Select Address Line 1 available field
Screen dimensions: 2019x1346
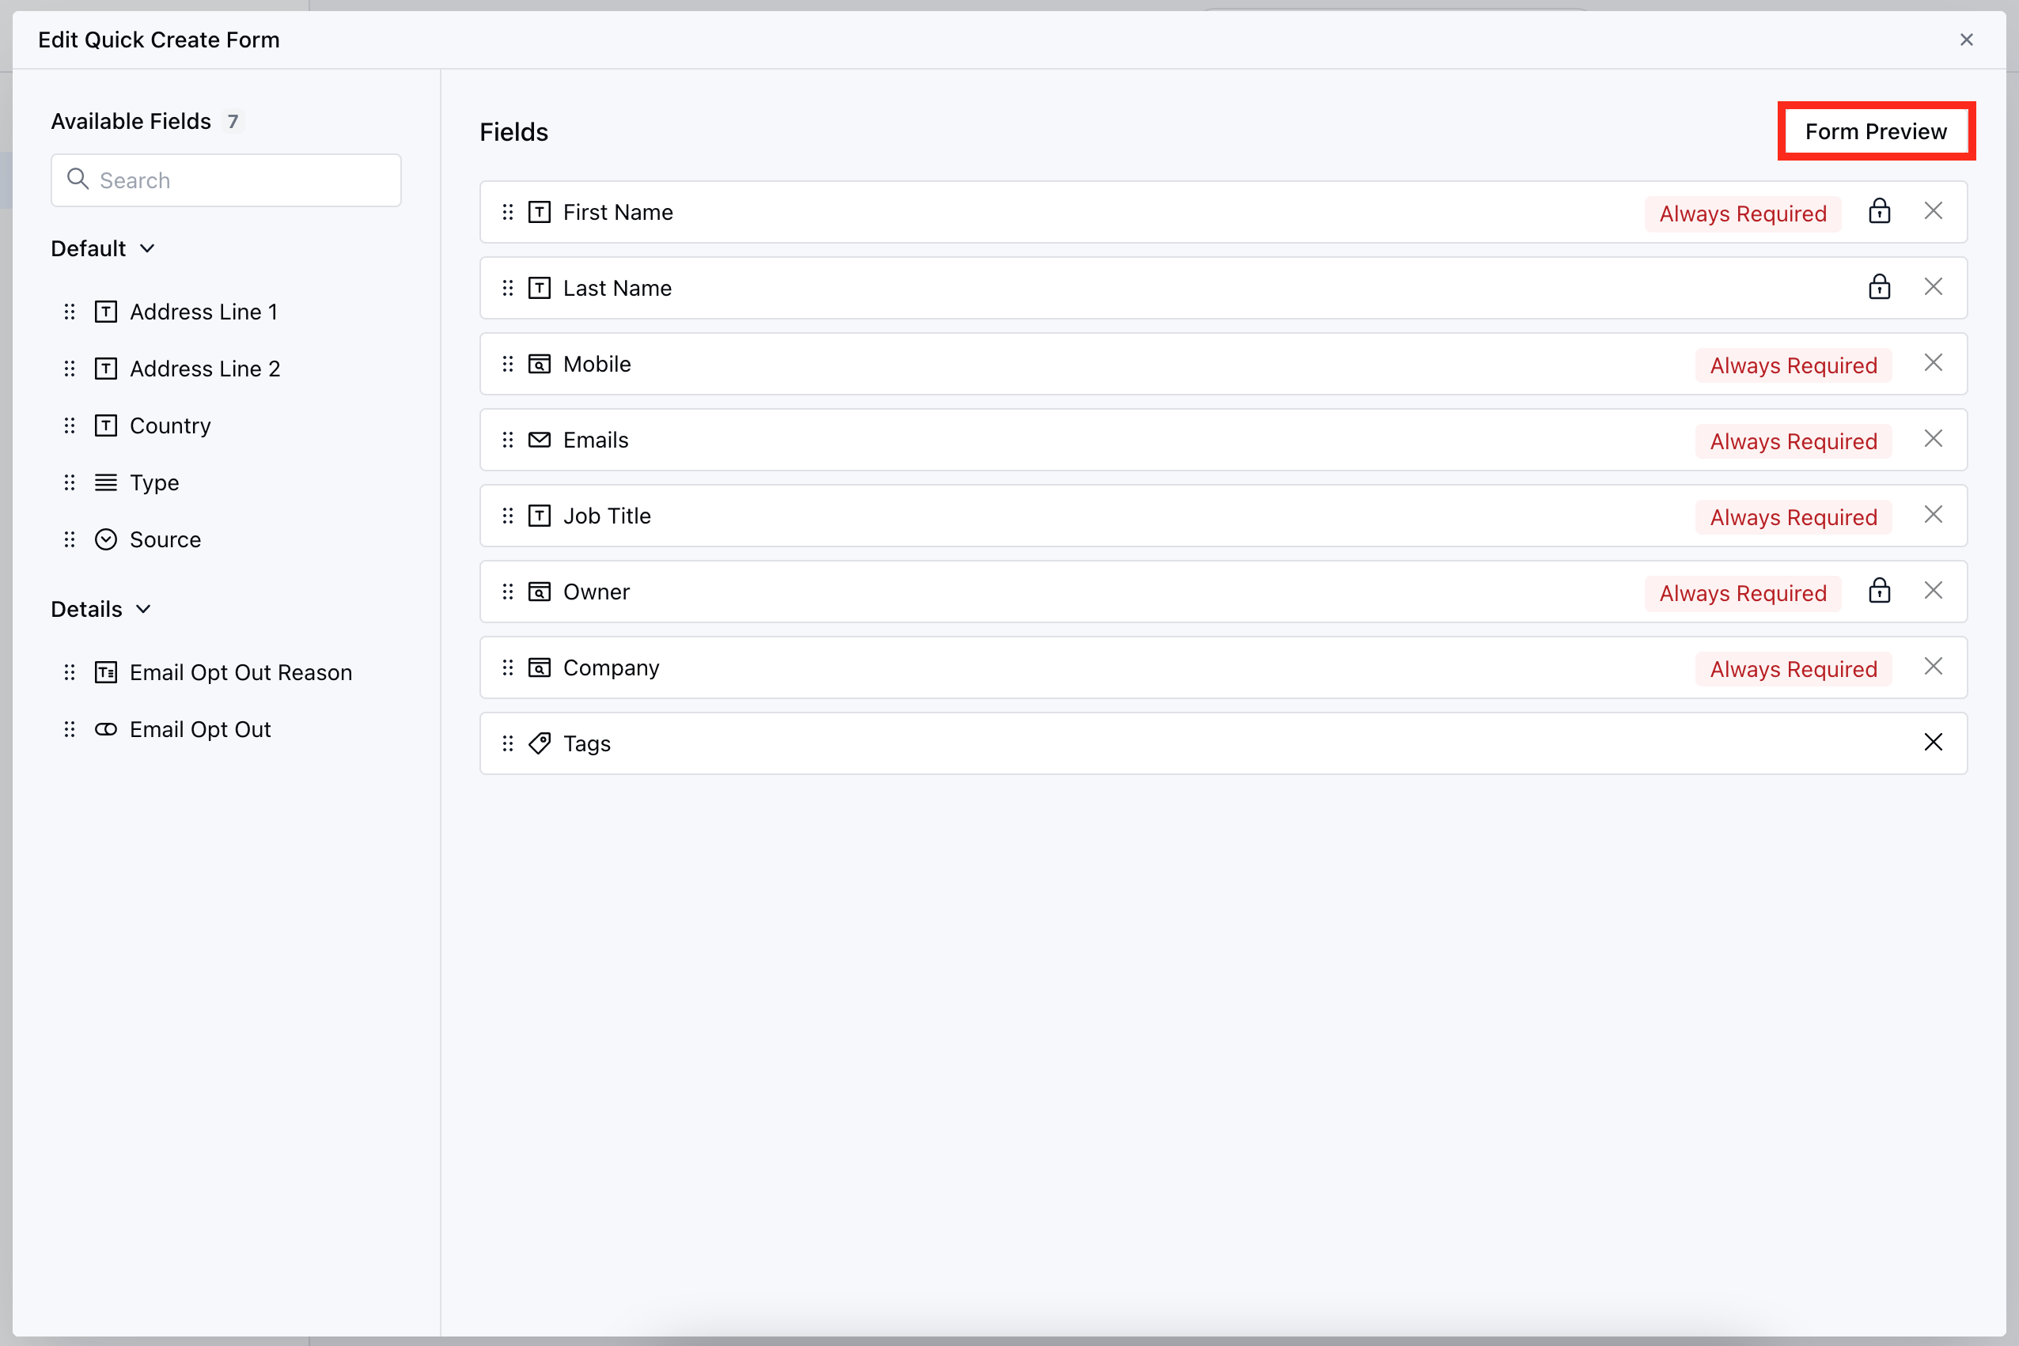203,312
